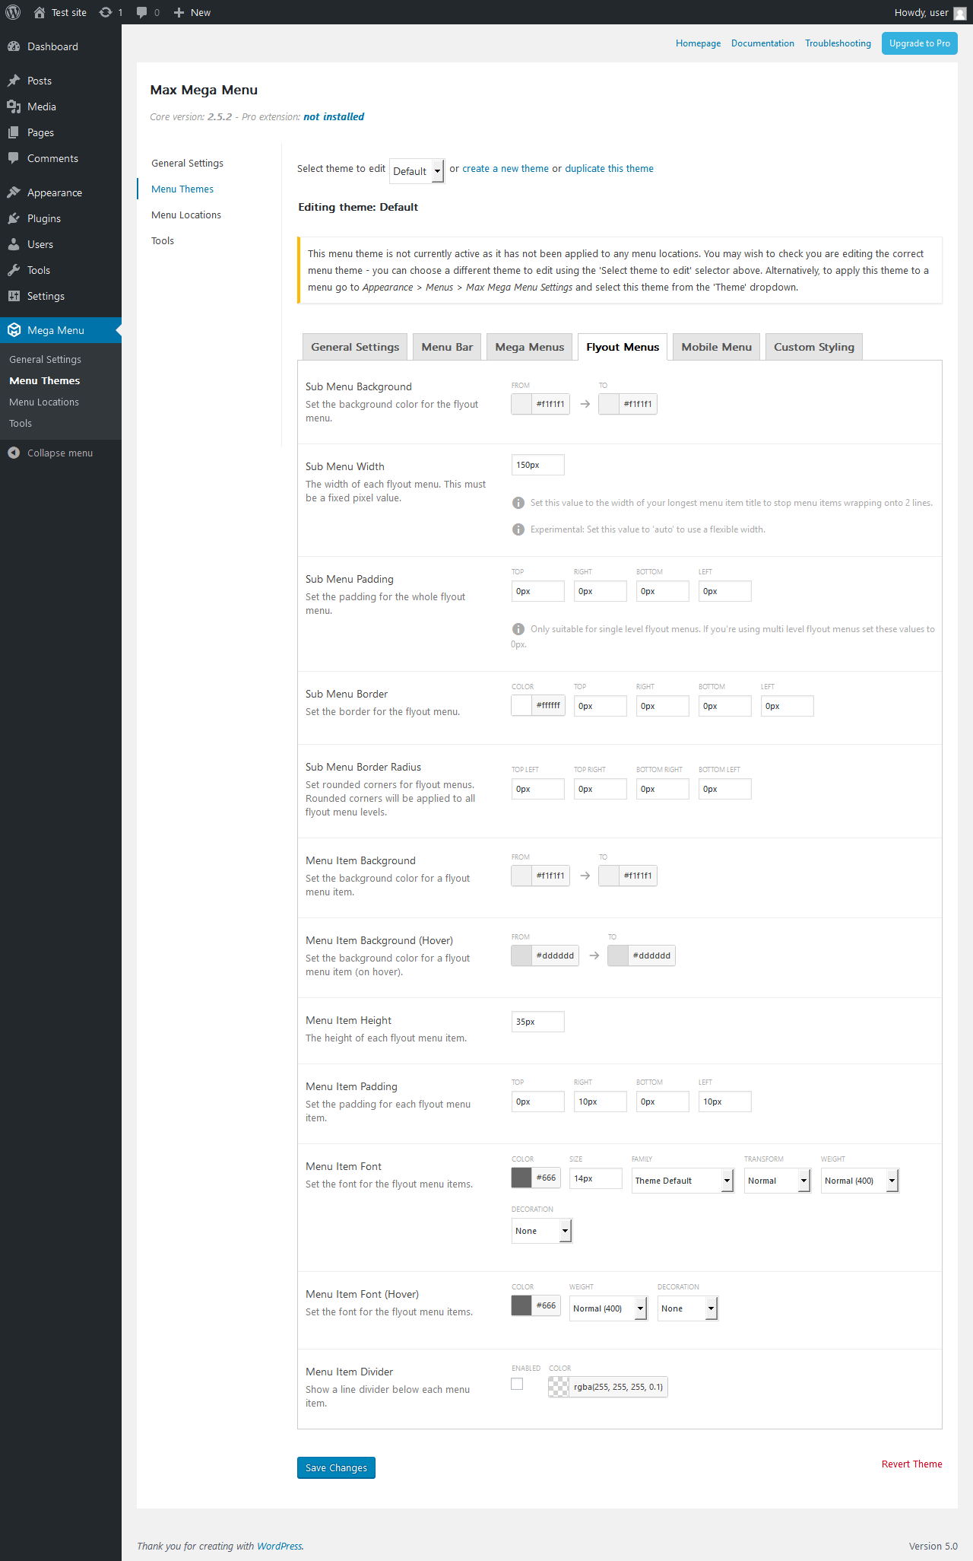Click the Sub Menu Width input field
Screen dimensions: 973x1561
pos(538,465)
